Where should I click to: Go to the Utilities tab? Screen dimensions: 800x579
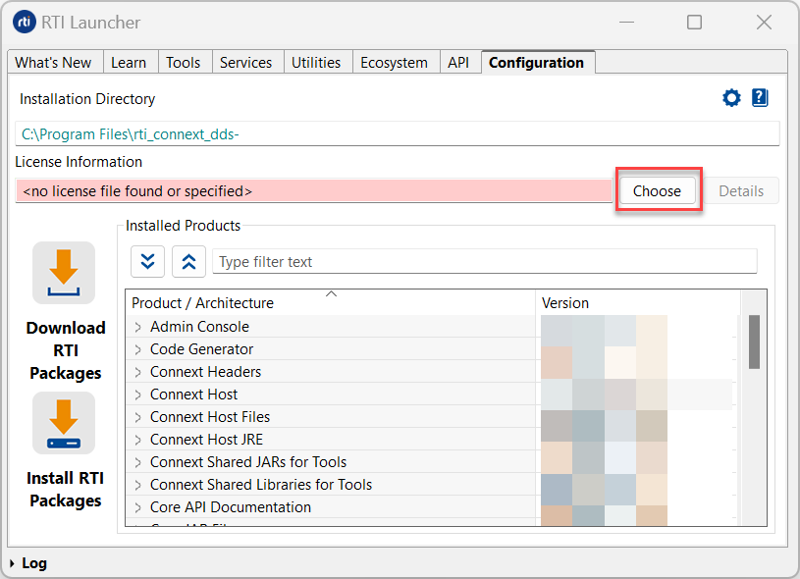coord(316,62)
